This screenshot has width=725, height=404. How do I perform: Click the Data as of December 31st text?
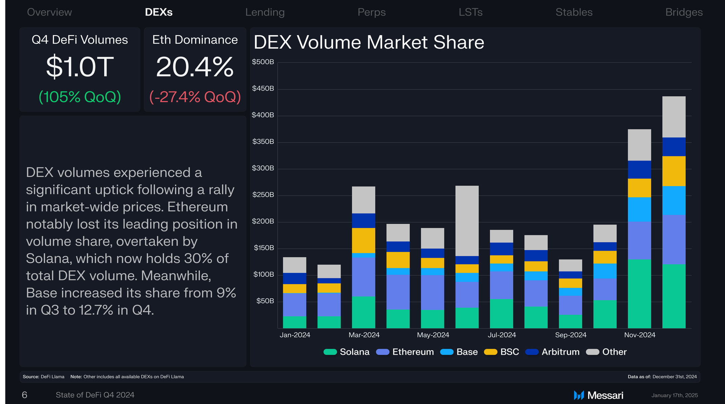coord(662,377)
